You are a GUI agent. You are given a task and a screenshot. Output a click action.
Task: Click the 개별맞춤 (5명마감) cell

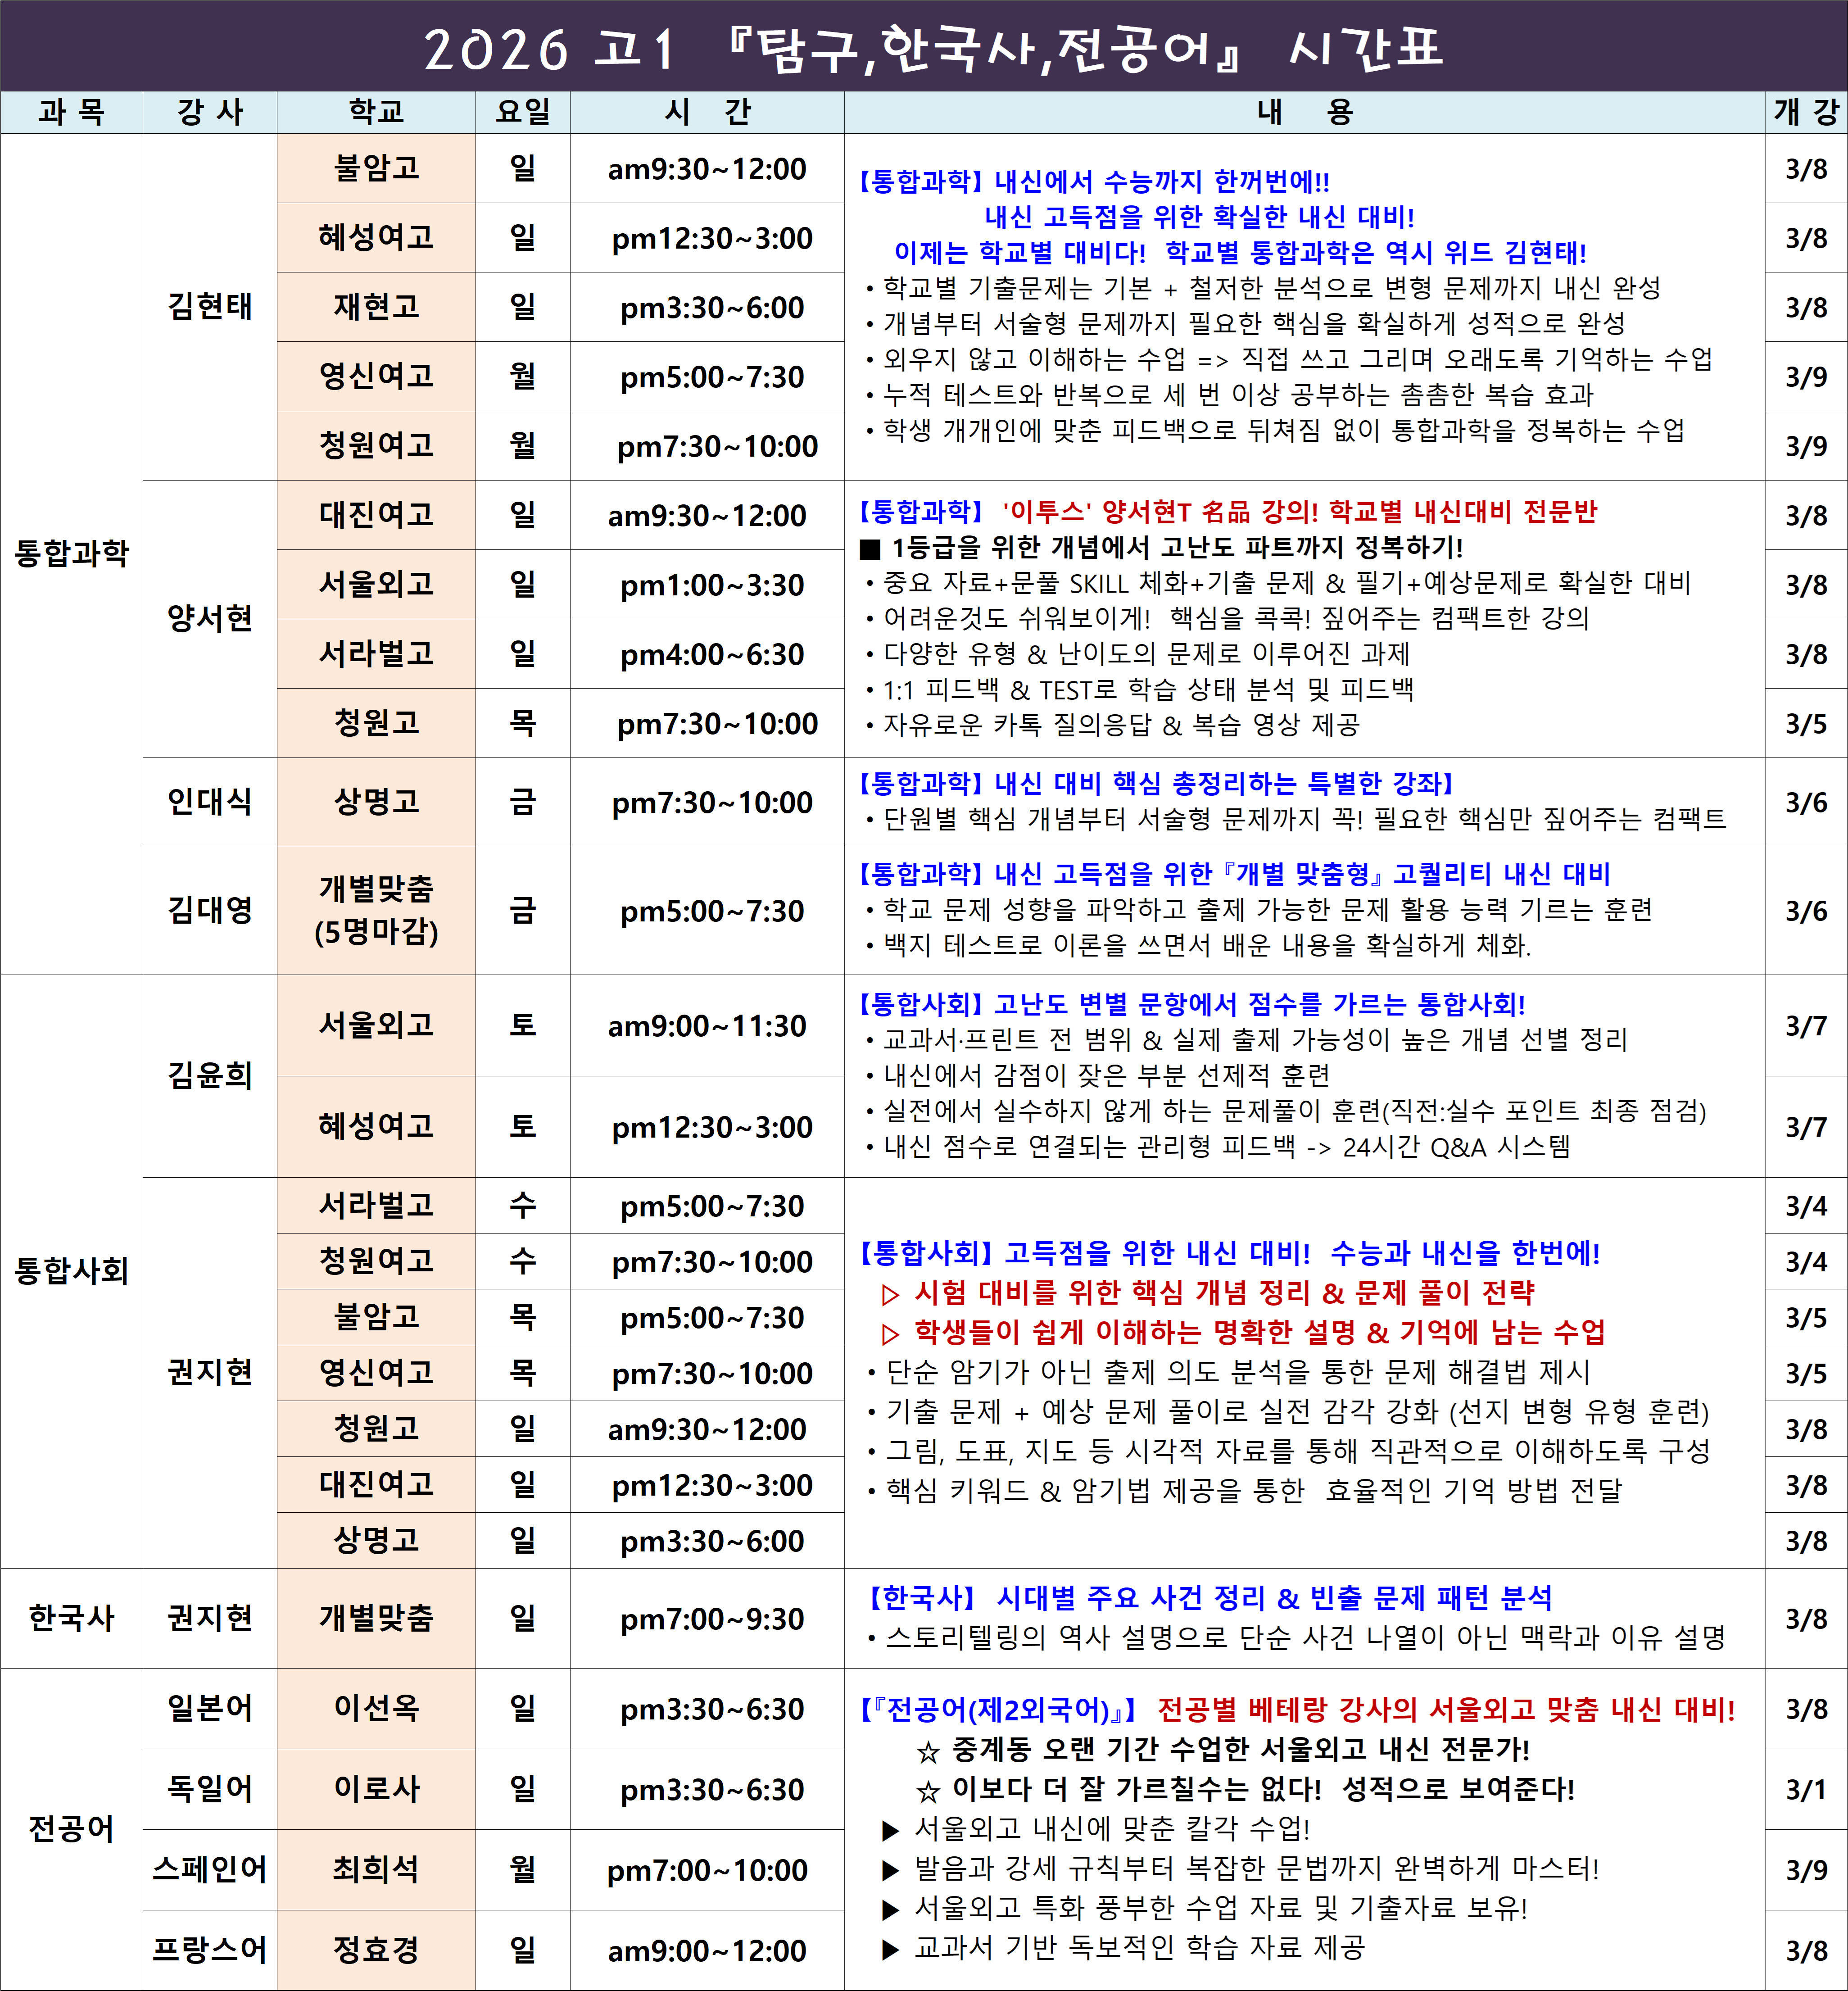tap(376, 910)
